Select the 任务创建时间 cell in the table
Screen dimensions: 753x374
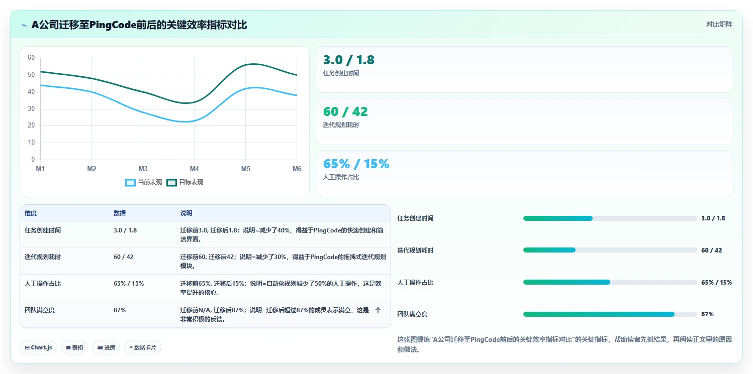43,230
